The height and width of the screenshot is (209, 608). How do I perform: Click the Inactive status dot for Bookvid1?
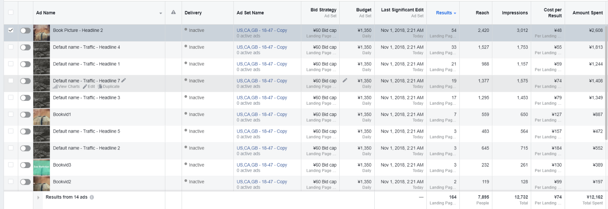[186, 113]
